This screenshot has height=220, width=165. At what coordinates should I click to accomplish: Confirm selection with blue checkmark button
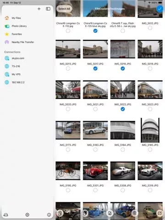point(159,9)
